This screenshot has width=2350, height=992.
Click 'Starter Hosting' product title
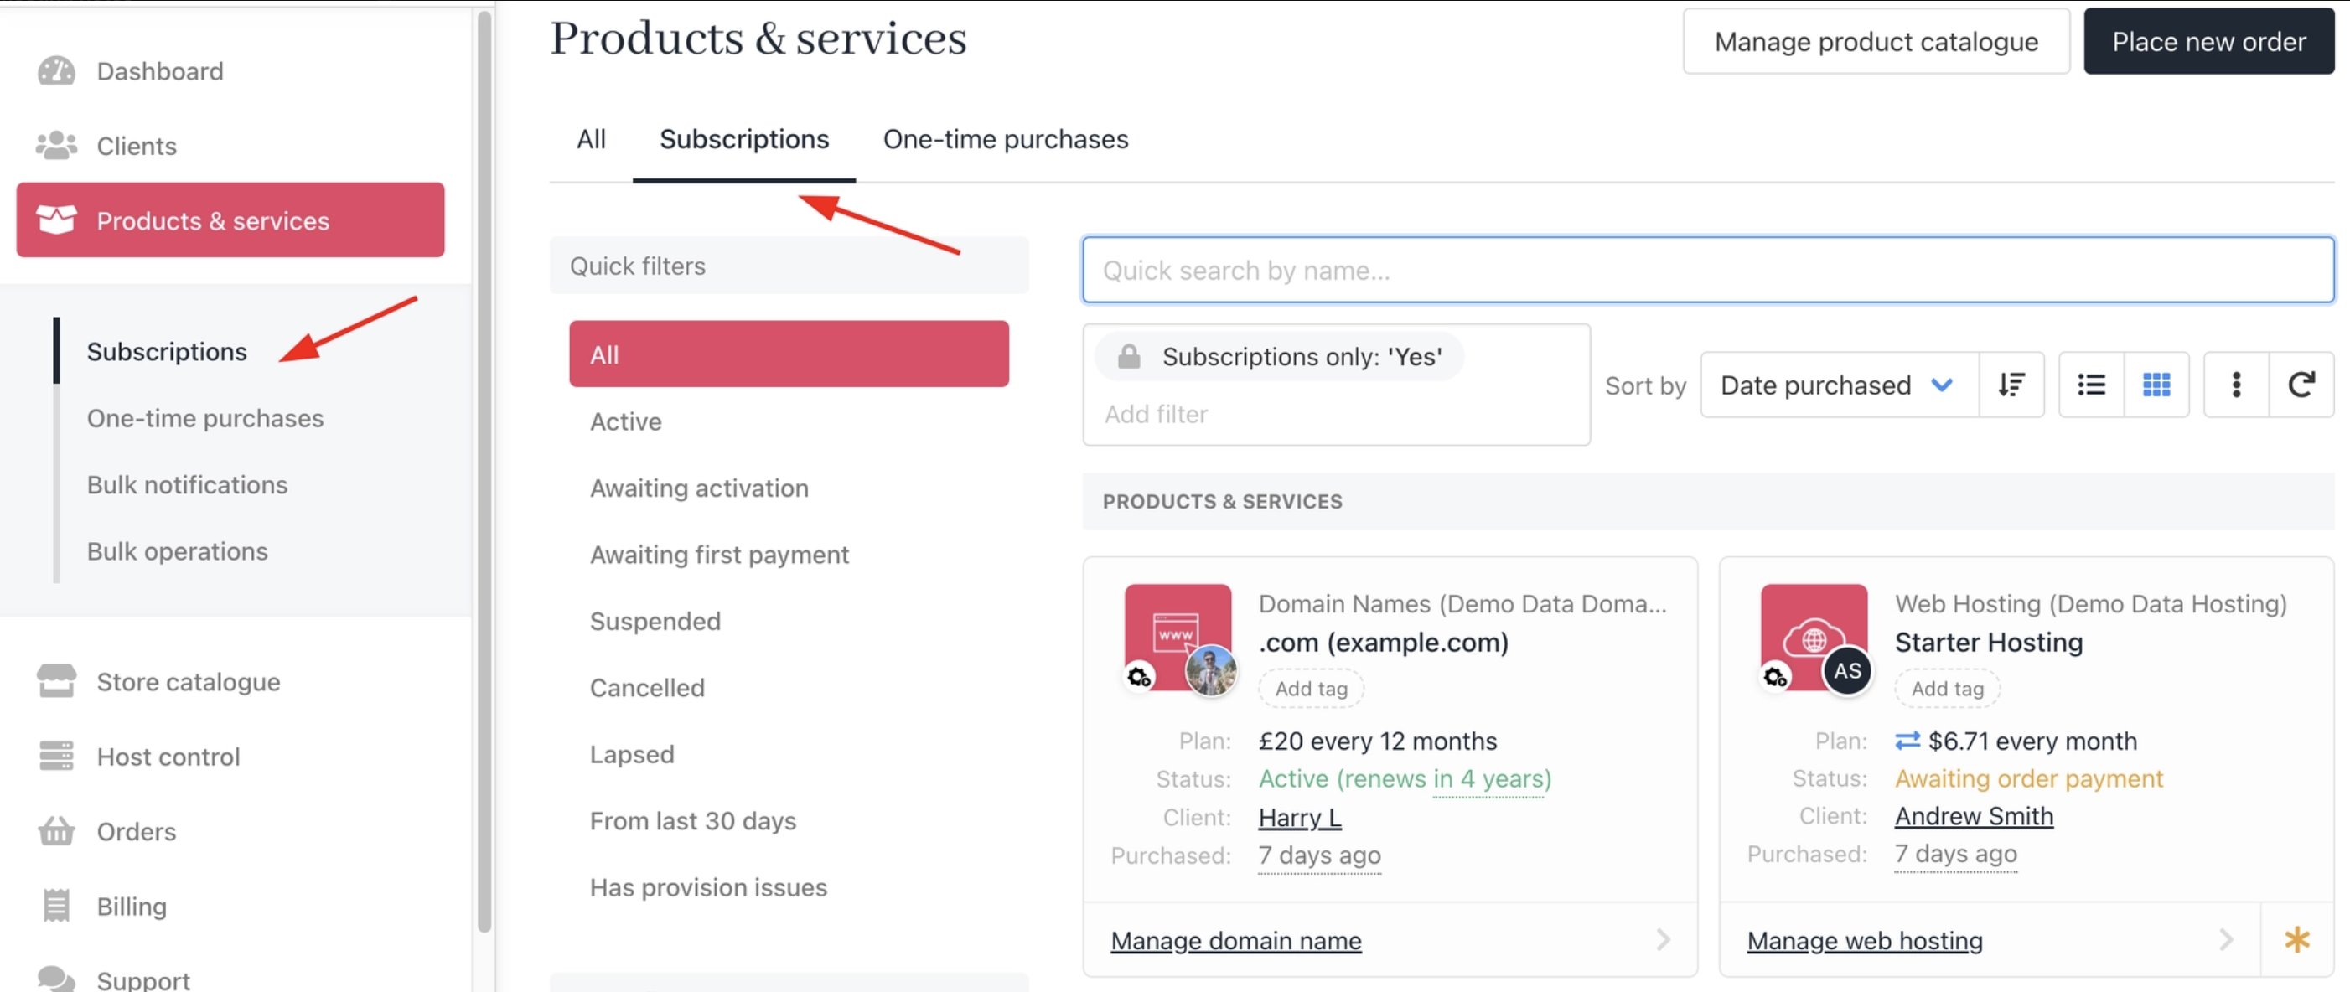(x=1989, y=642)
